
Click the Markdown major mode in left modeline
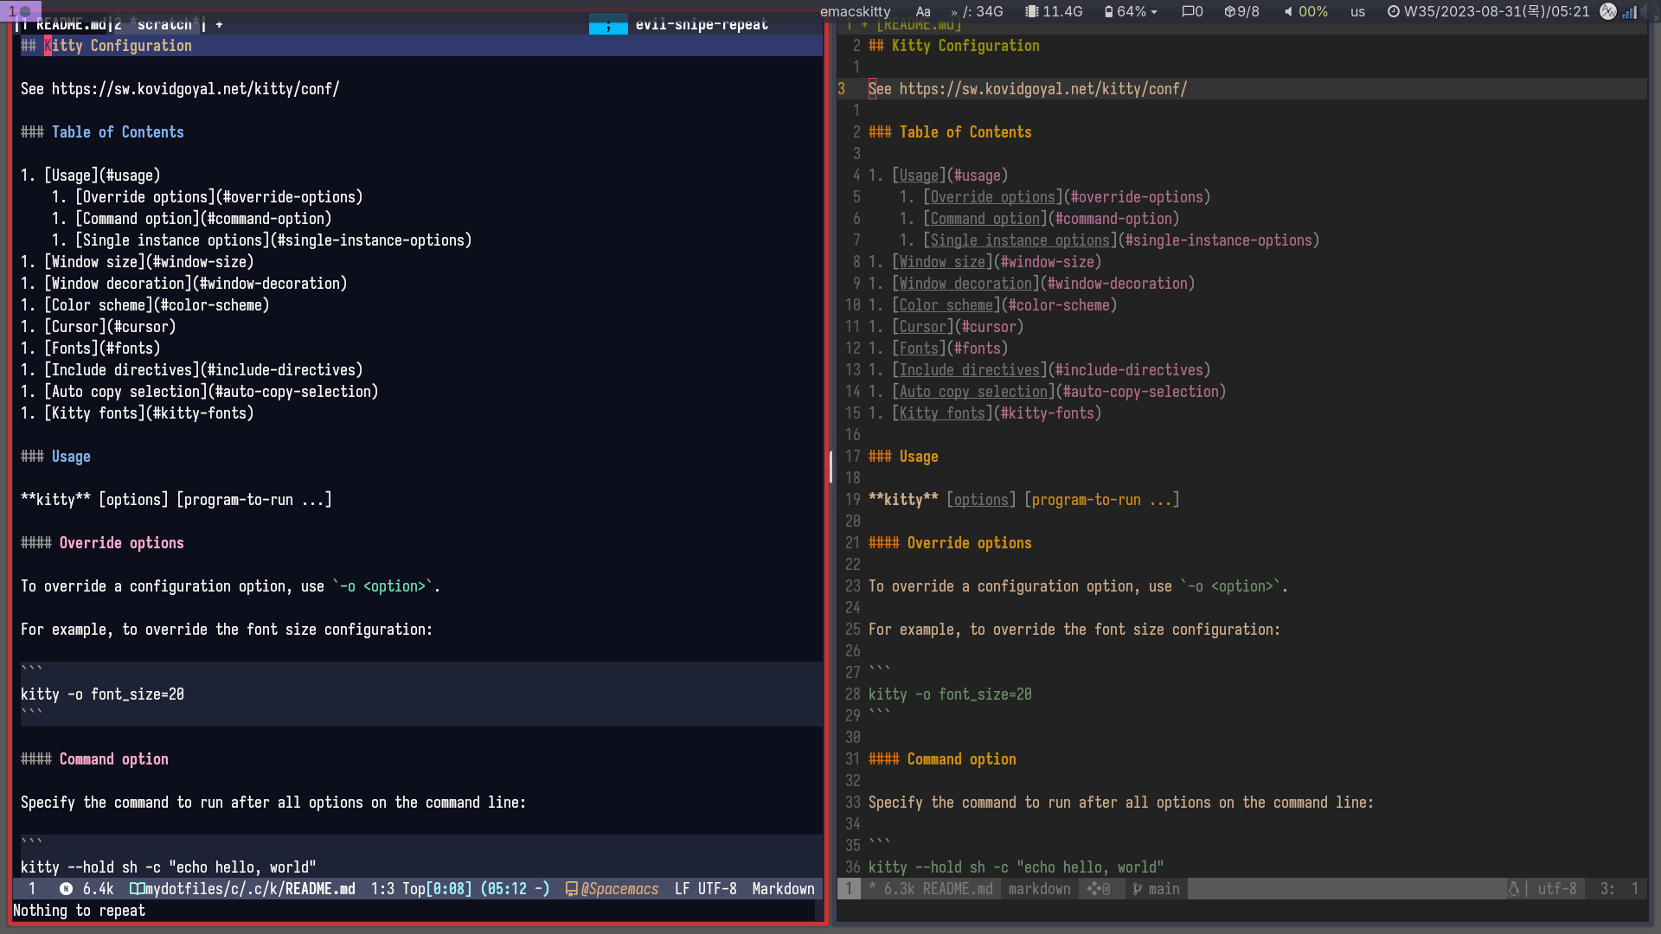pos(783,889)
